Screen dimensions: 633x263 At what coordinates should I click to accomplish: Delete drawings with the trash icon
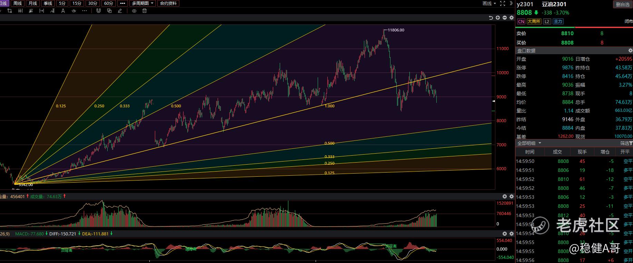click(145, 11)
